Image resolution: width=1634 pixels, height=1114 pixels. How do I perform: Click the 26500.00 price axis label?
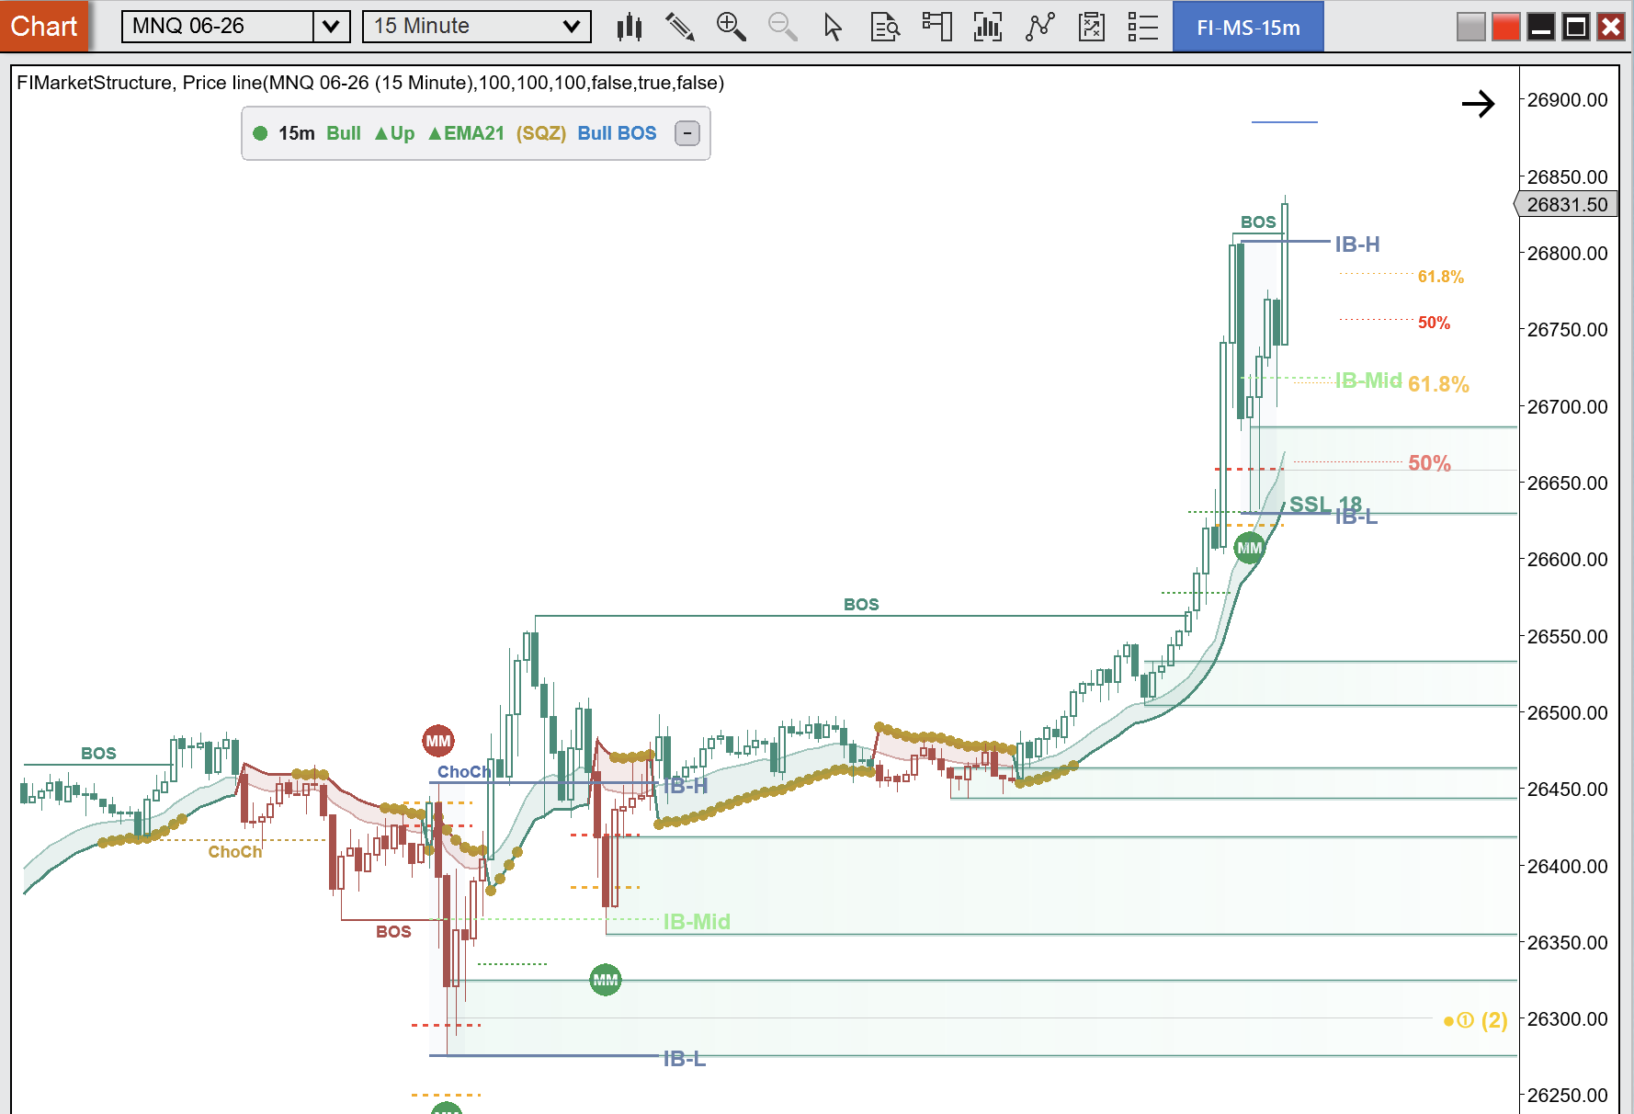click(x=1567, y=713)
